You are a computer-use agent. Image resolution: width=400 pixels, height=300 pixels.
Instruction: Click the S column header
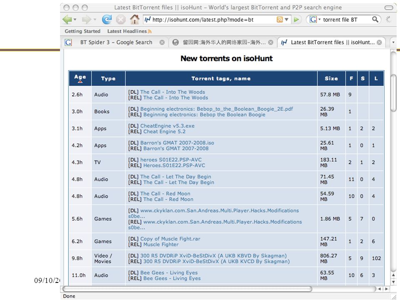(363, 79)
